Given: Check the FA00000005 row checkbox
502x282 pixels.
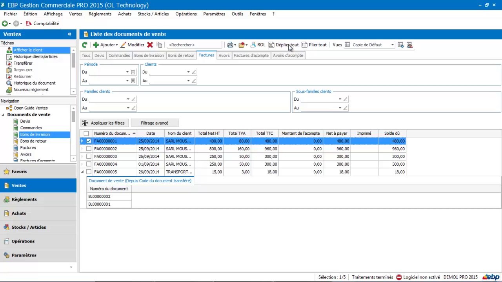Looking at the screenshot, I should (89, 172).
